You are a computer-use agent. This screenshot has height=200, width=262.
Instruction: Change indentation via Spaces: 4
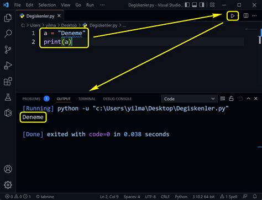click(x=132, y=197)
